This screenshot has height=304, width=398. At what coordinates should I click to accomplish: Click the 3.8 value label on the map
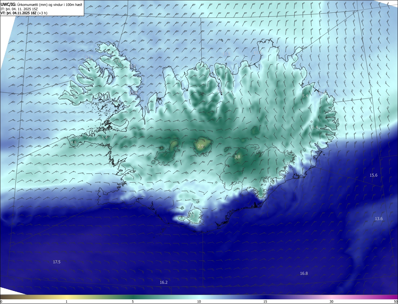coord(237,157)
